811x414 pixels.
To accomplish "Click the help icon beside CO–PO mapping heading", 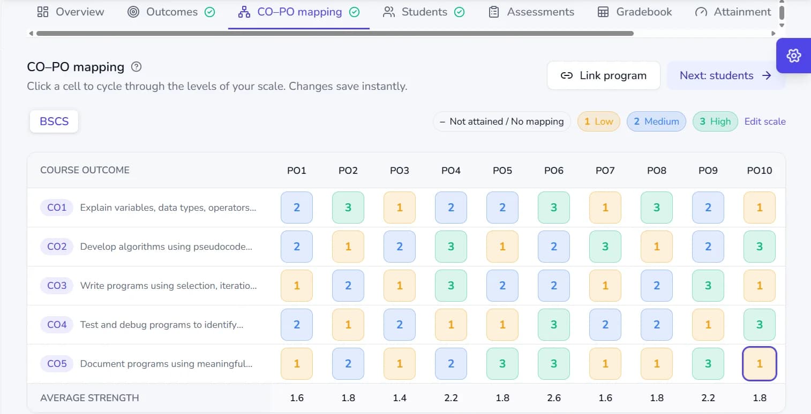I will (x=137, y=67).
